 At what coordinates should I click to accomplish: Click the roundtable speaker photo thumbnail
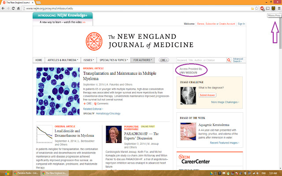point(114,134)
